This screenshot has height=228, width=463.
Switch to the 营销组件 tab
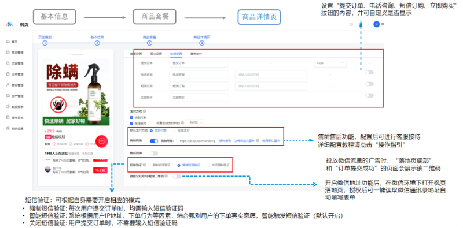(196, 54)
